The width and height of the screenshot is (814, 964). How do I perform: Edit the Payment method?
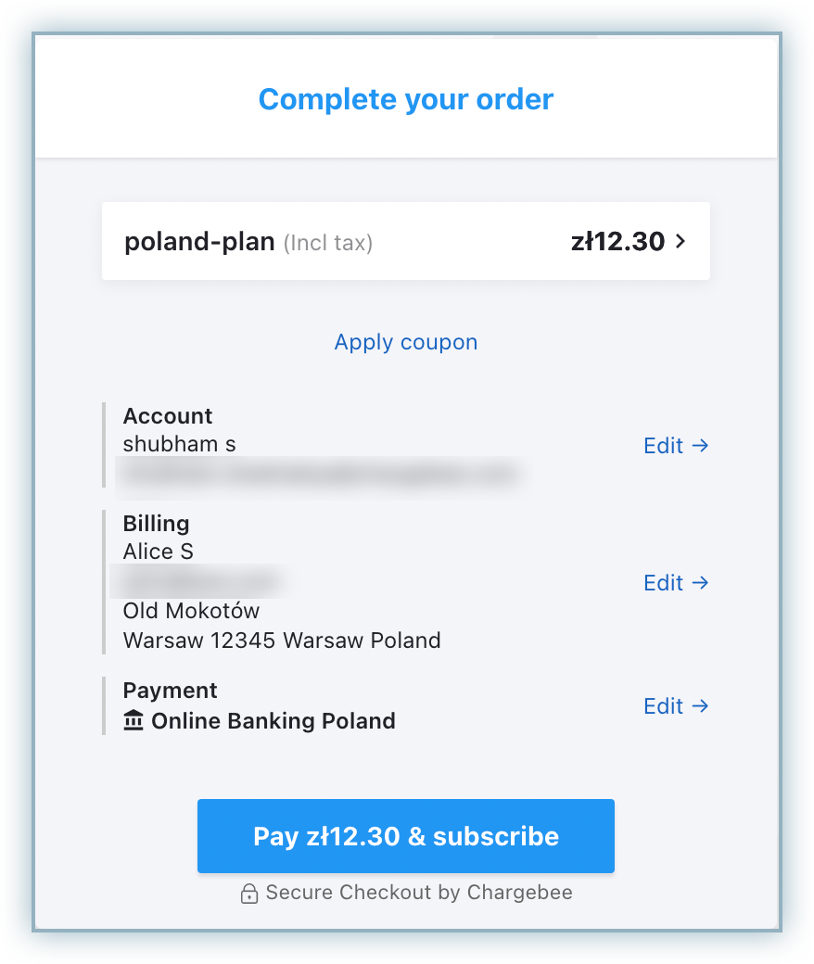point(676,706)
